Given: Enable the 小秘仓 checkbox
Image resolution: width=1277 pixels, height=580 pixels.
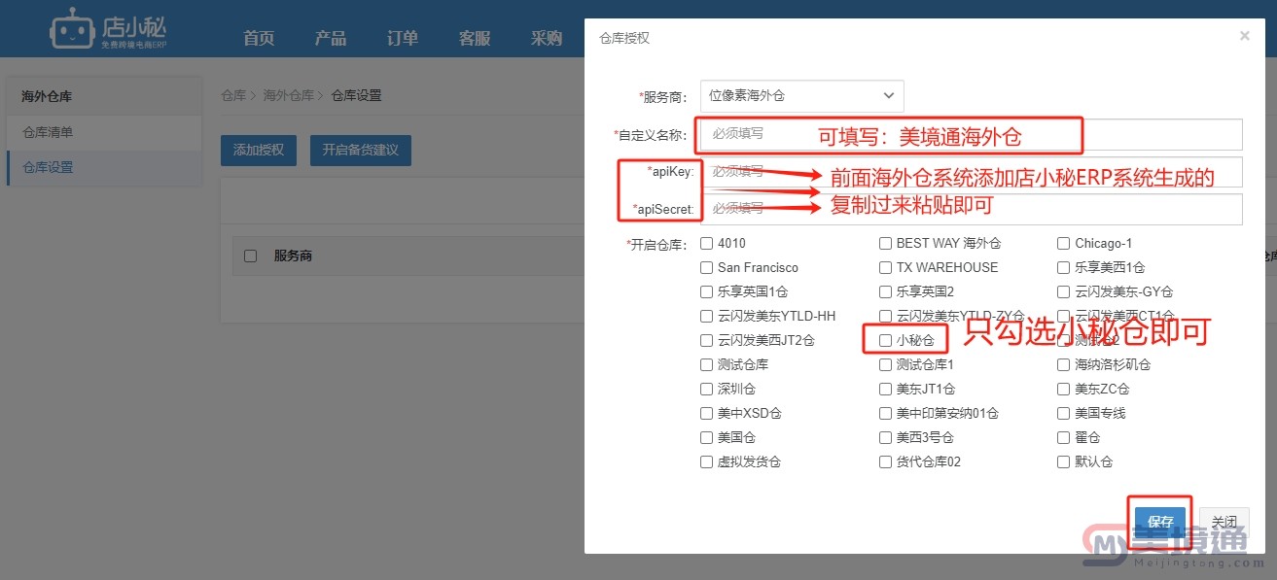Looking at the screenshot, I should point(885,340).
